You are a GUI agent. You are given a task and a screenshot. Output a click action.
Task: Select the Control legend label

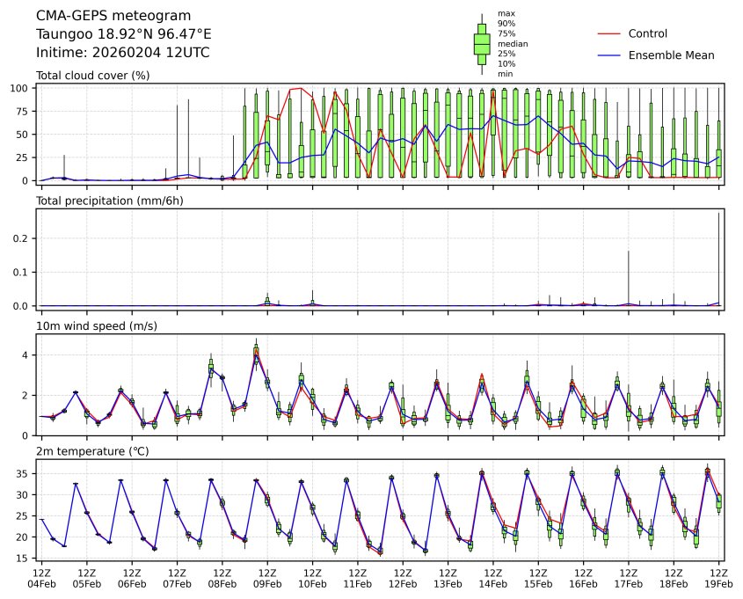[x=648, y=34]
